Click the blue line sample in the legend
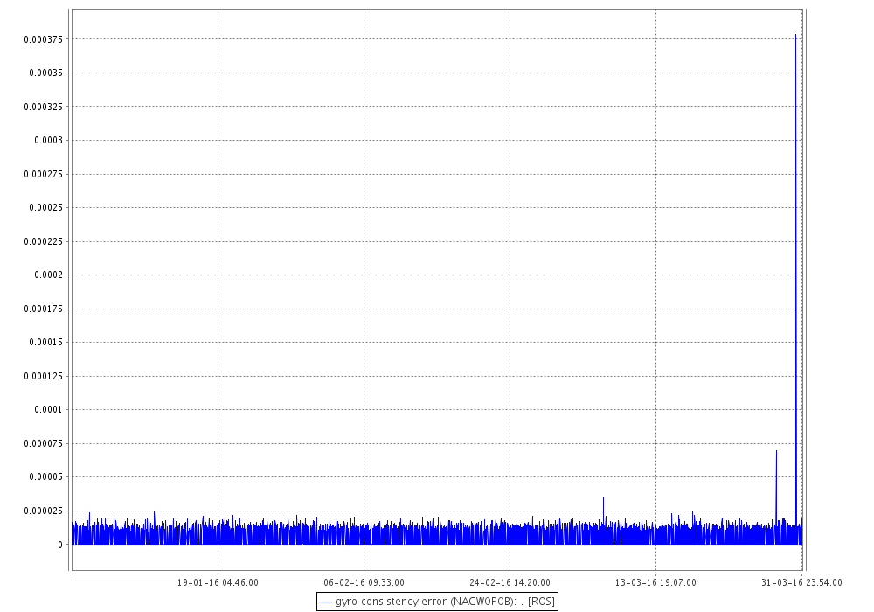The width and height of the screenshot is (874, 612). click(325, 602)
